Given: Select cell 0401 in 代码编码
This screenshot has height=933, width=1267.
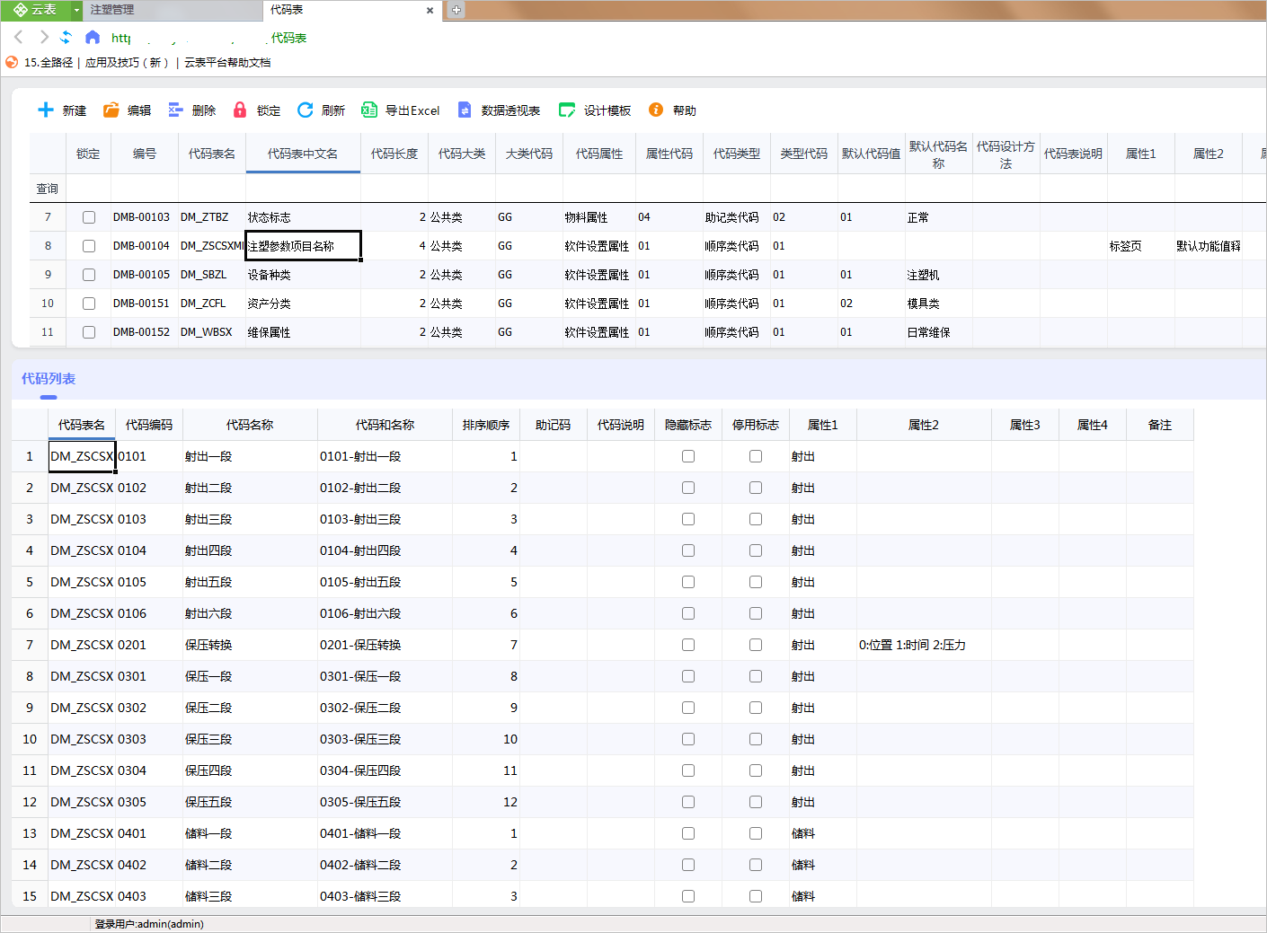Looking at the screenshot, I should click(x=149, y=833).
